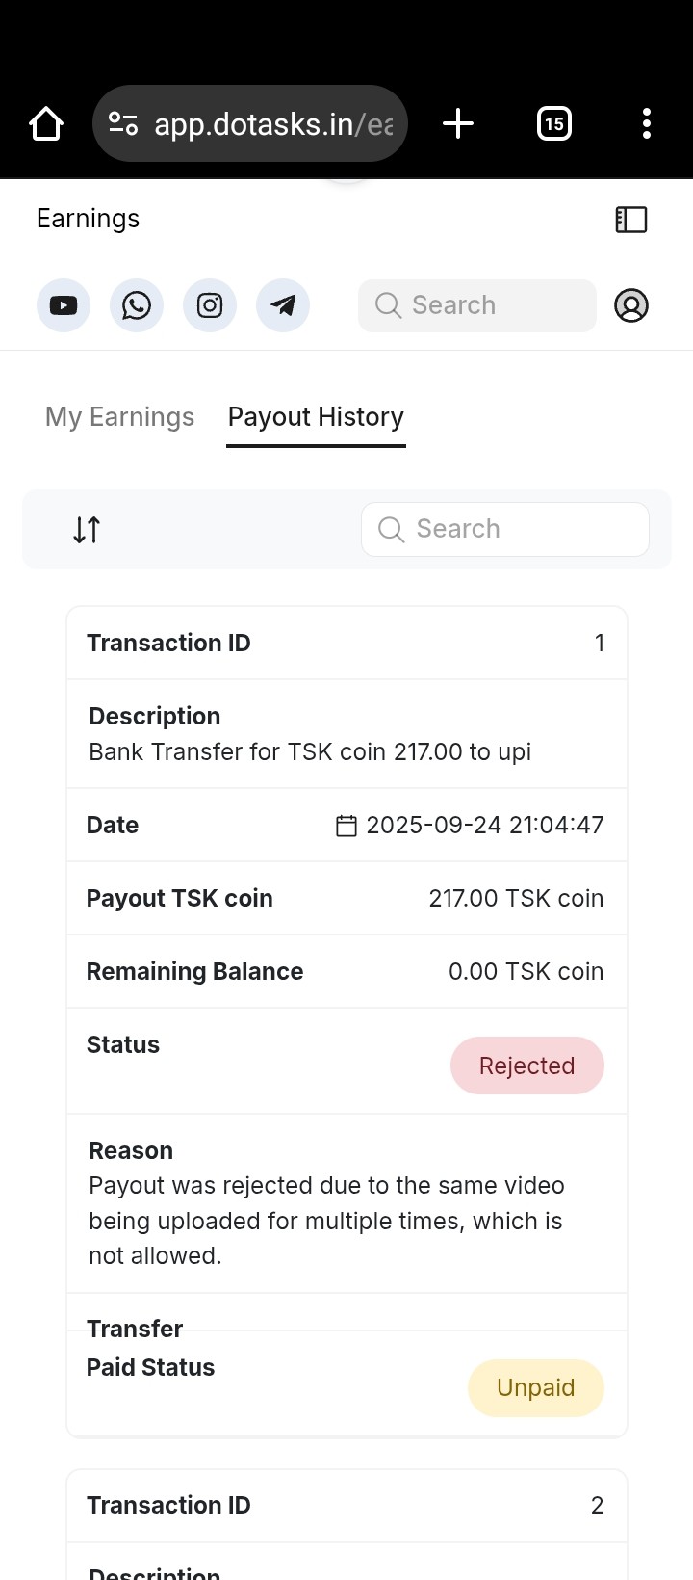The image size is (693, 1580).
Task: Open a new browser tab
Action: point(458,123)
